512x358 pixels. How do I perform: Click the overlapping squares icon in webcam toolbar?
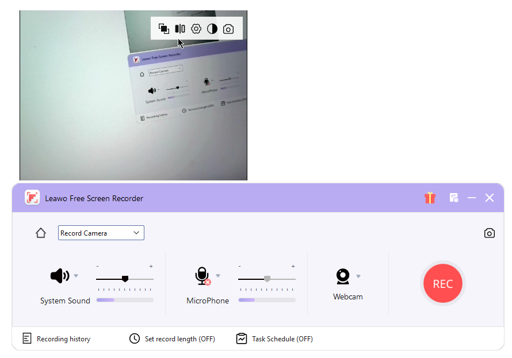[x=163, y=29]
